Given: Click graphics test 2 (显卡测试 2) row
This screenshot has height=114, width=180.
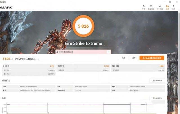Looking at the screenshot, I should pyautogui.click(x=28, y=74).
